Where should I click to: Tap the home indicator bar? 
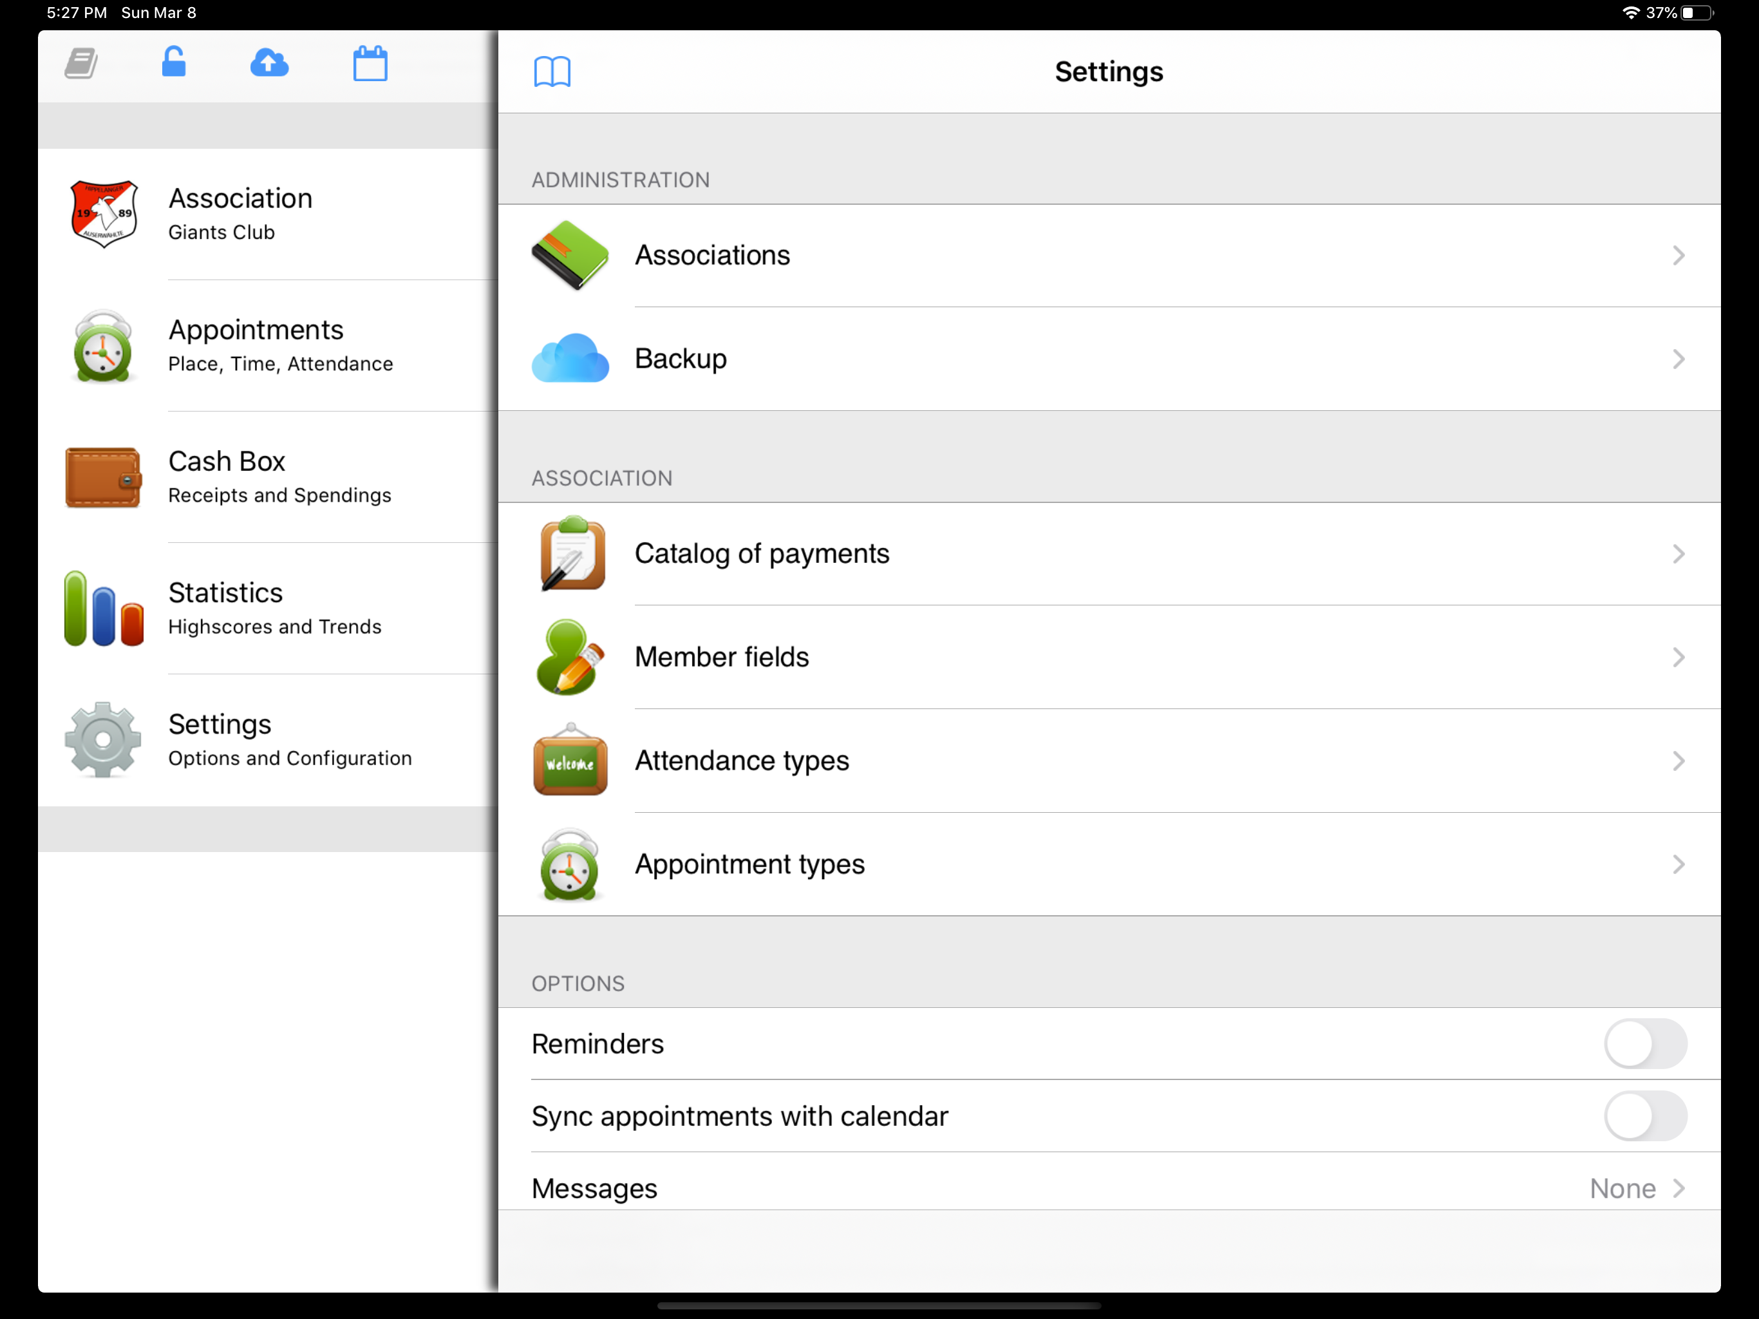click(x=879, y=1305)
